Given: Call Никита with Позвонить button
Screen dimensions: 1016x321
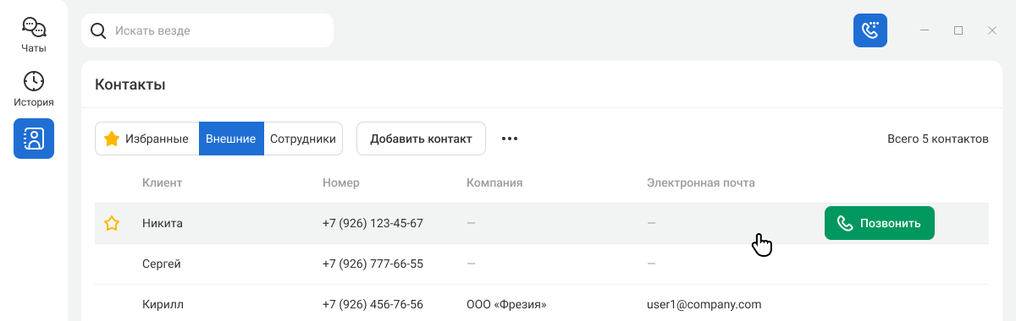Looking at the screenshot, I should 880,223.
